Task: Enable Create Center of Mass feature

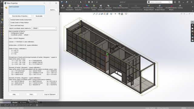Action: pyautogui.click(x=9, y=22)
